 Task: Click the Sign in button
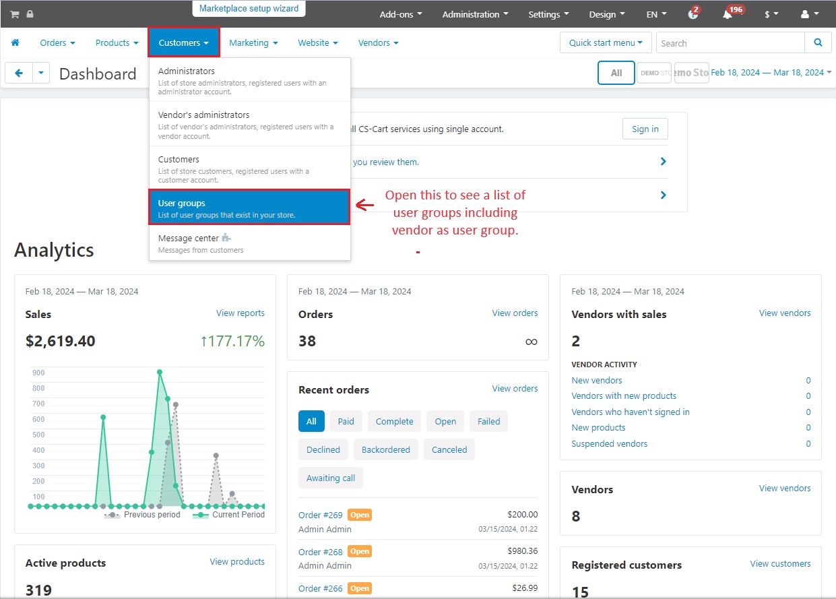(x=645, y=129)
